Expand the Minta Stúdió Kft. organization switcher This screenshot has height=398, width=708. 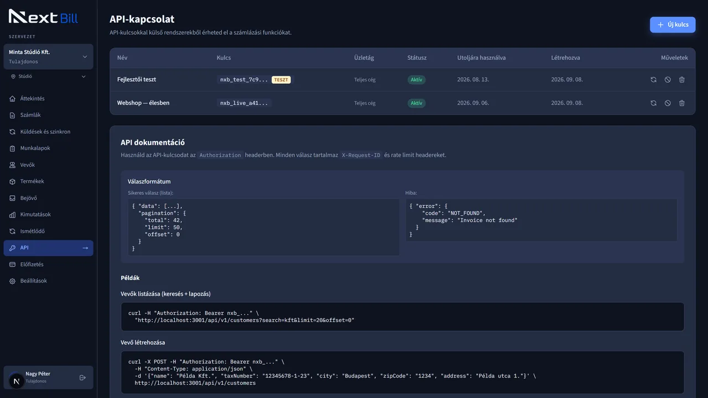[x=49, y=56]
